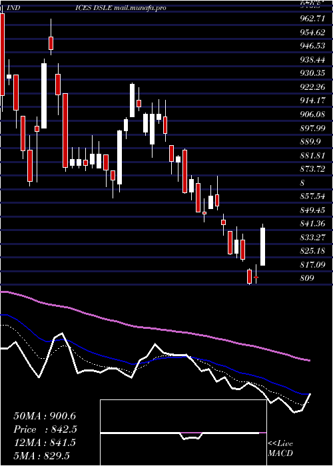Screen dimensions: 333x466
Task: Click the 938.44 price axis label
Action: pyautogui.click(x=312, y=59)
